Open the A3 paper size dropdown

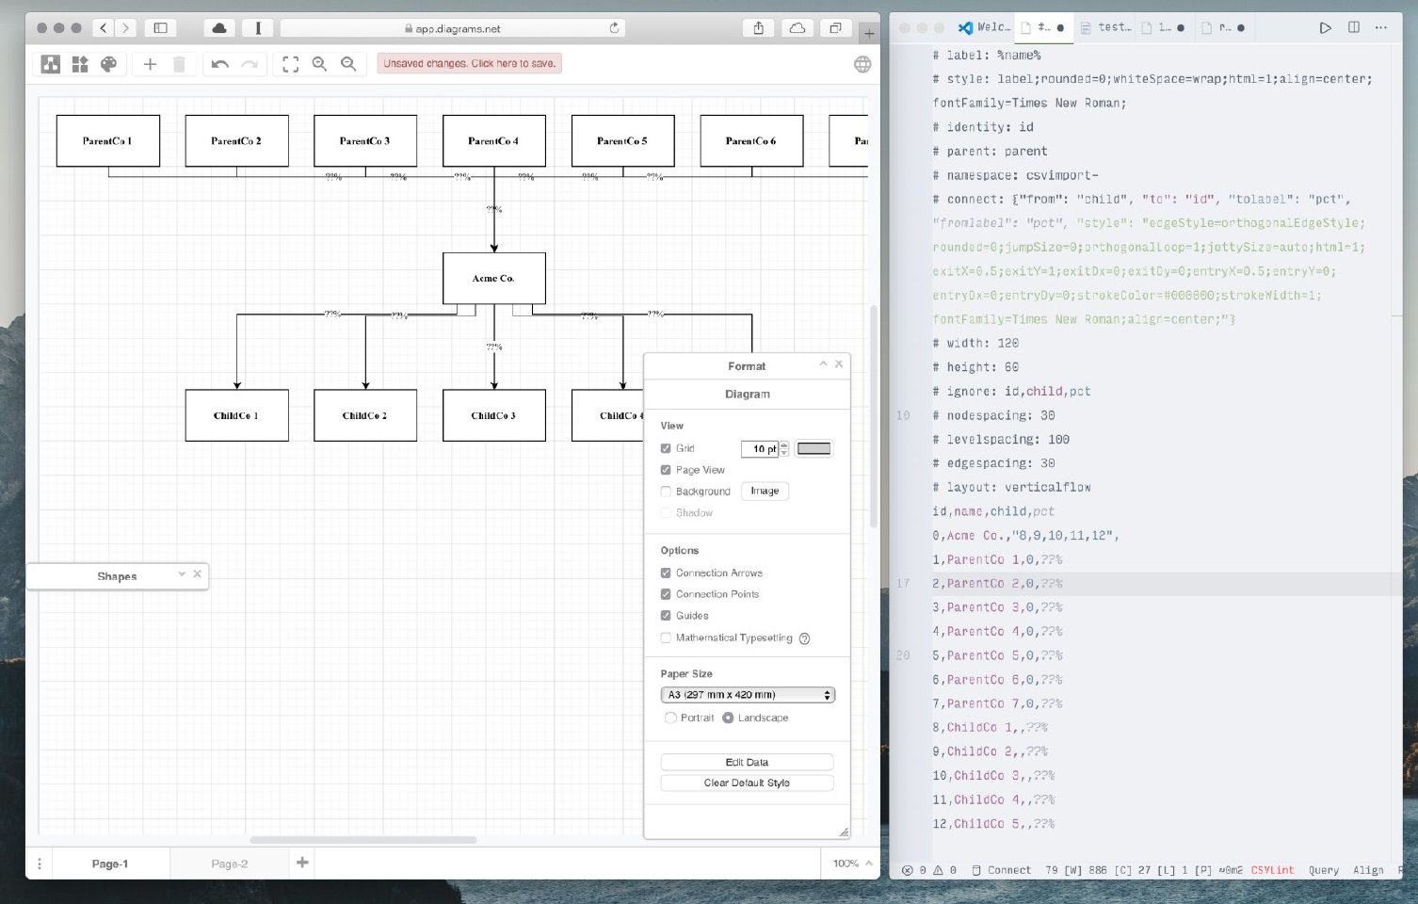click(747, 695)
